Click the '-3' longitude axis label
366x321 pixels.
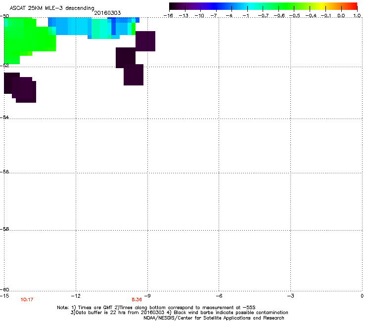point(290,296)
